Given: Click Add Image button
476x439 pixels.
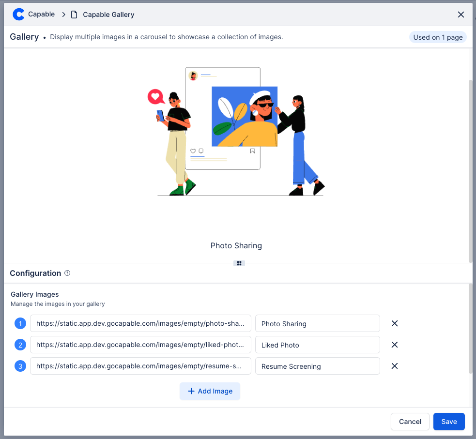Looking at the screenshot, I should pos(210,391).
